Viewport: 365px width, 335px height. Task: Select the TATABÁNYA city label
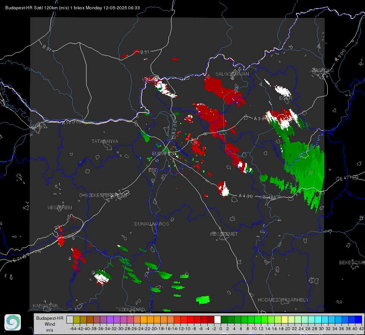tap(105, 141)
